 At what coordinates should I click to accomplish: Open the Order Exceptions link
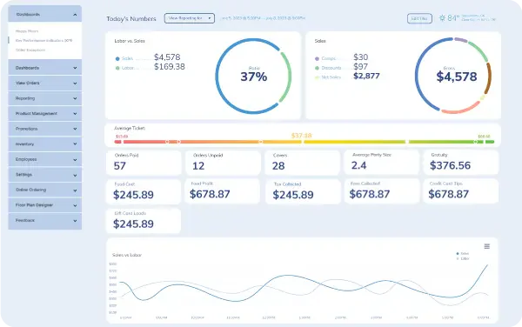[30, 50]
